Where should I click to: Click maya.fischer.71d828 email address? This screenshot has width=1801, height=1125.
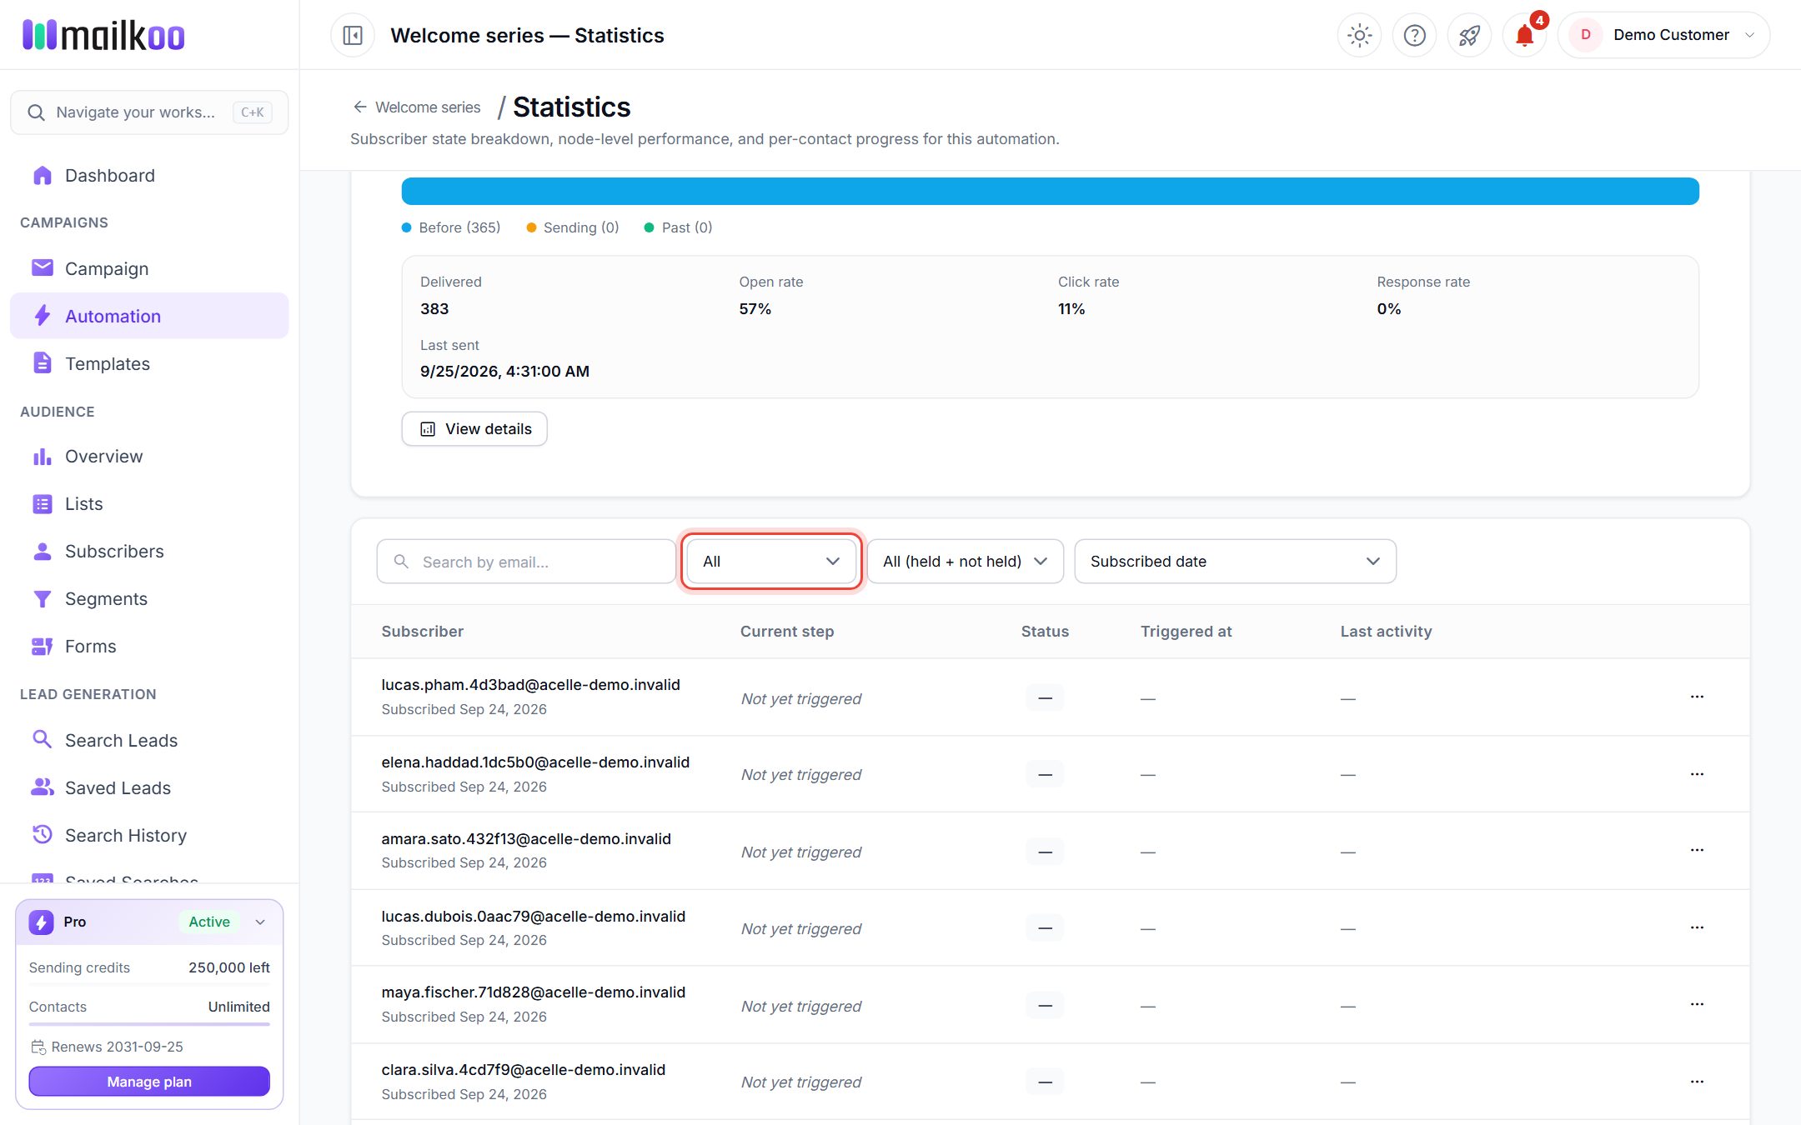point(534,992)
